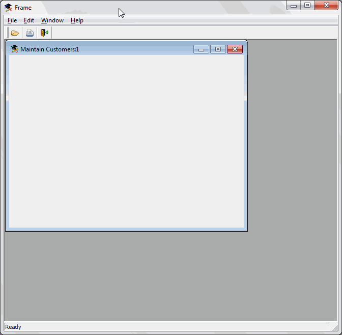Screen dimensions: 342x335
Task: Click the Print toolbar icon
Action: point(30,33)
